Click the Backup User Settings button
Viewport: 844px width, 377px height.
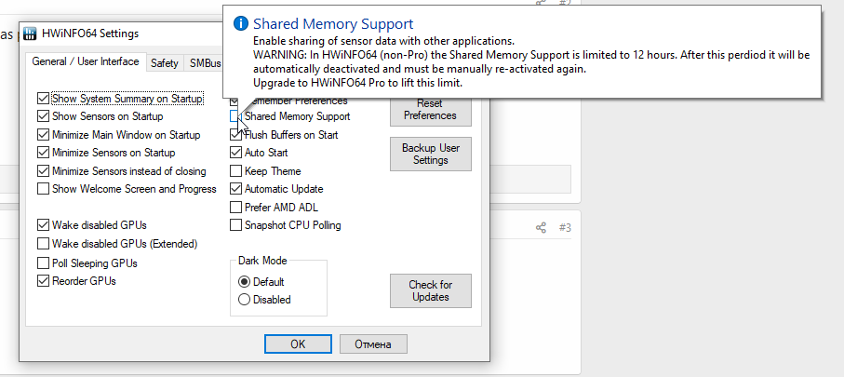click(431, 154)
